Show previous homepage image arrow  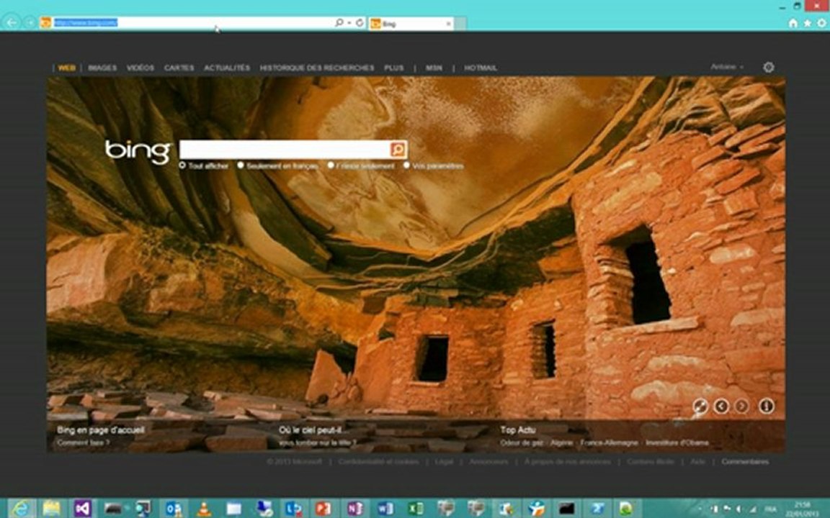coord(721,406)
